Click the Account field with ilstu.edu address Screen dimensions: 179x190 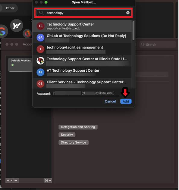point(86,93)
